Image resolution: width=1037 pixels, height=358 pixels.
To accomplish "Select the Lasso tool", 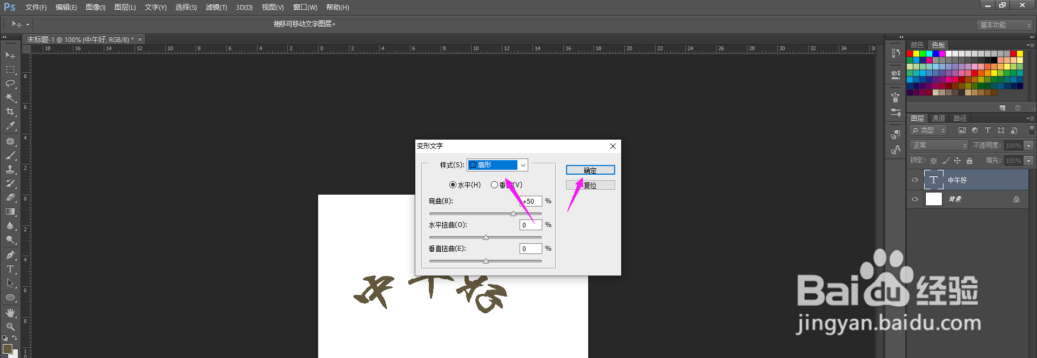I will tap(10, 84).
